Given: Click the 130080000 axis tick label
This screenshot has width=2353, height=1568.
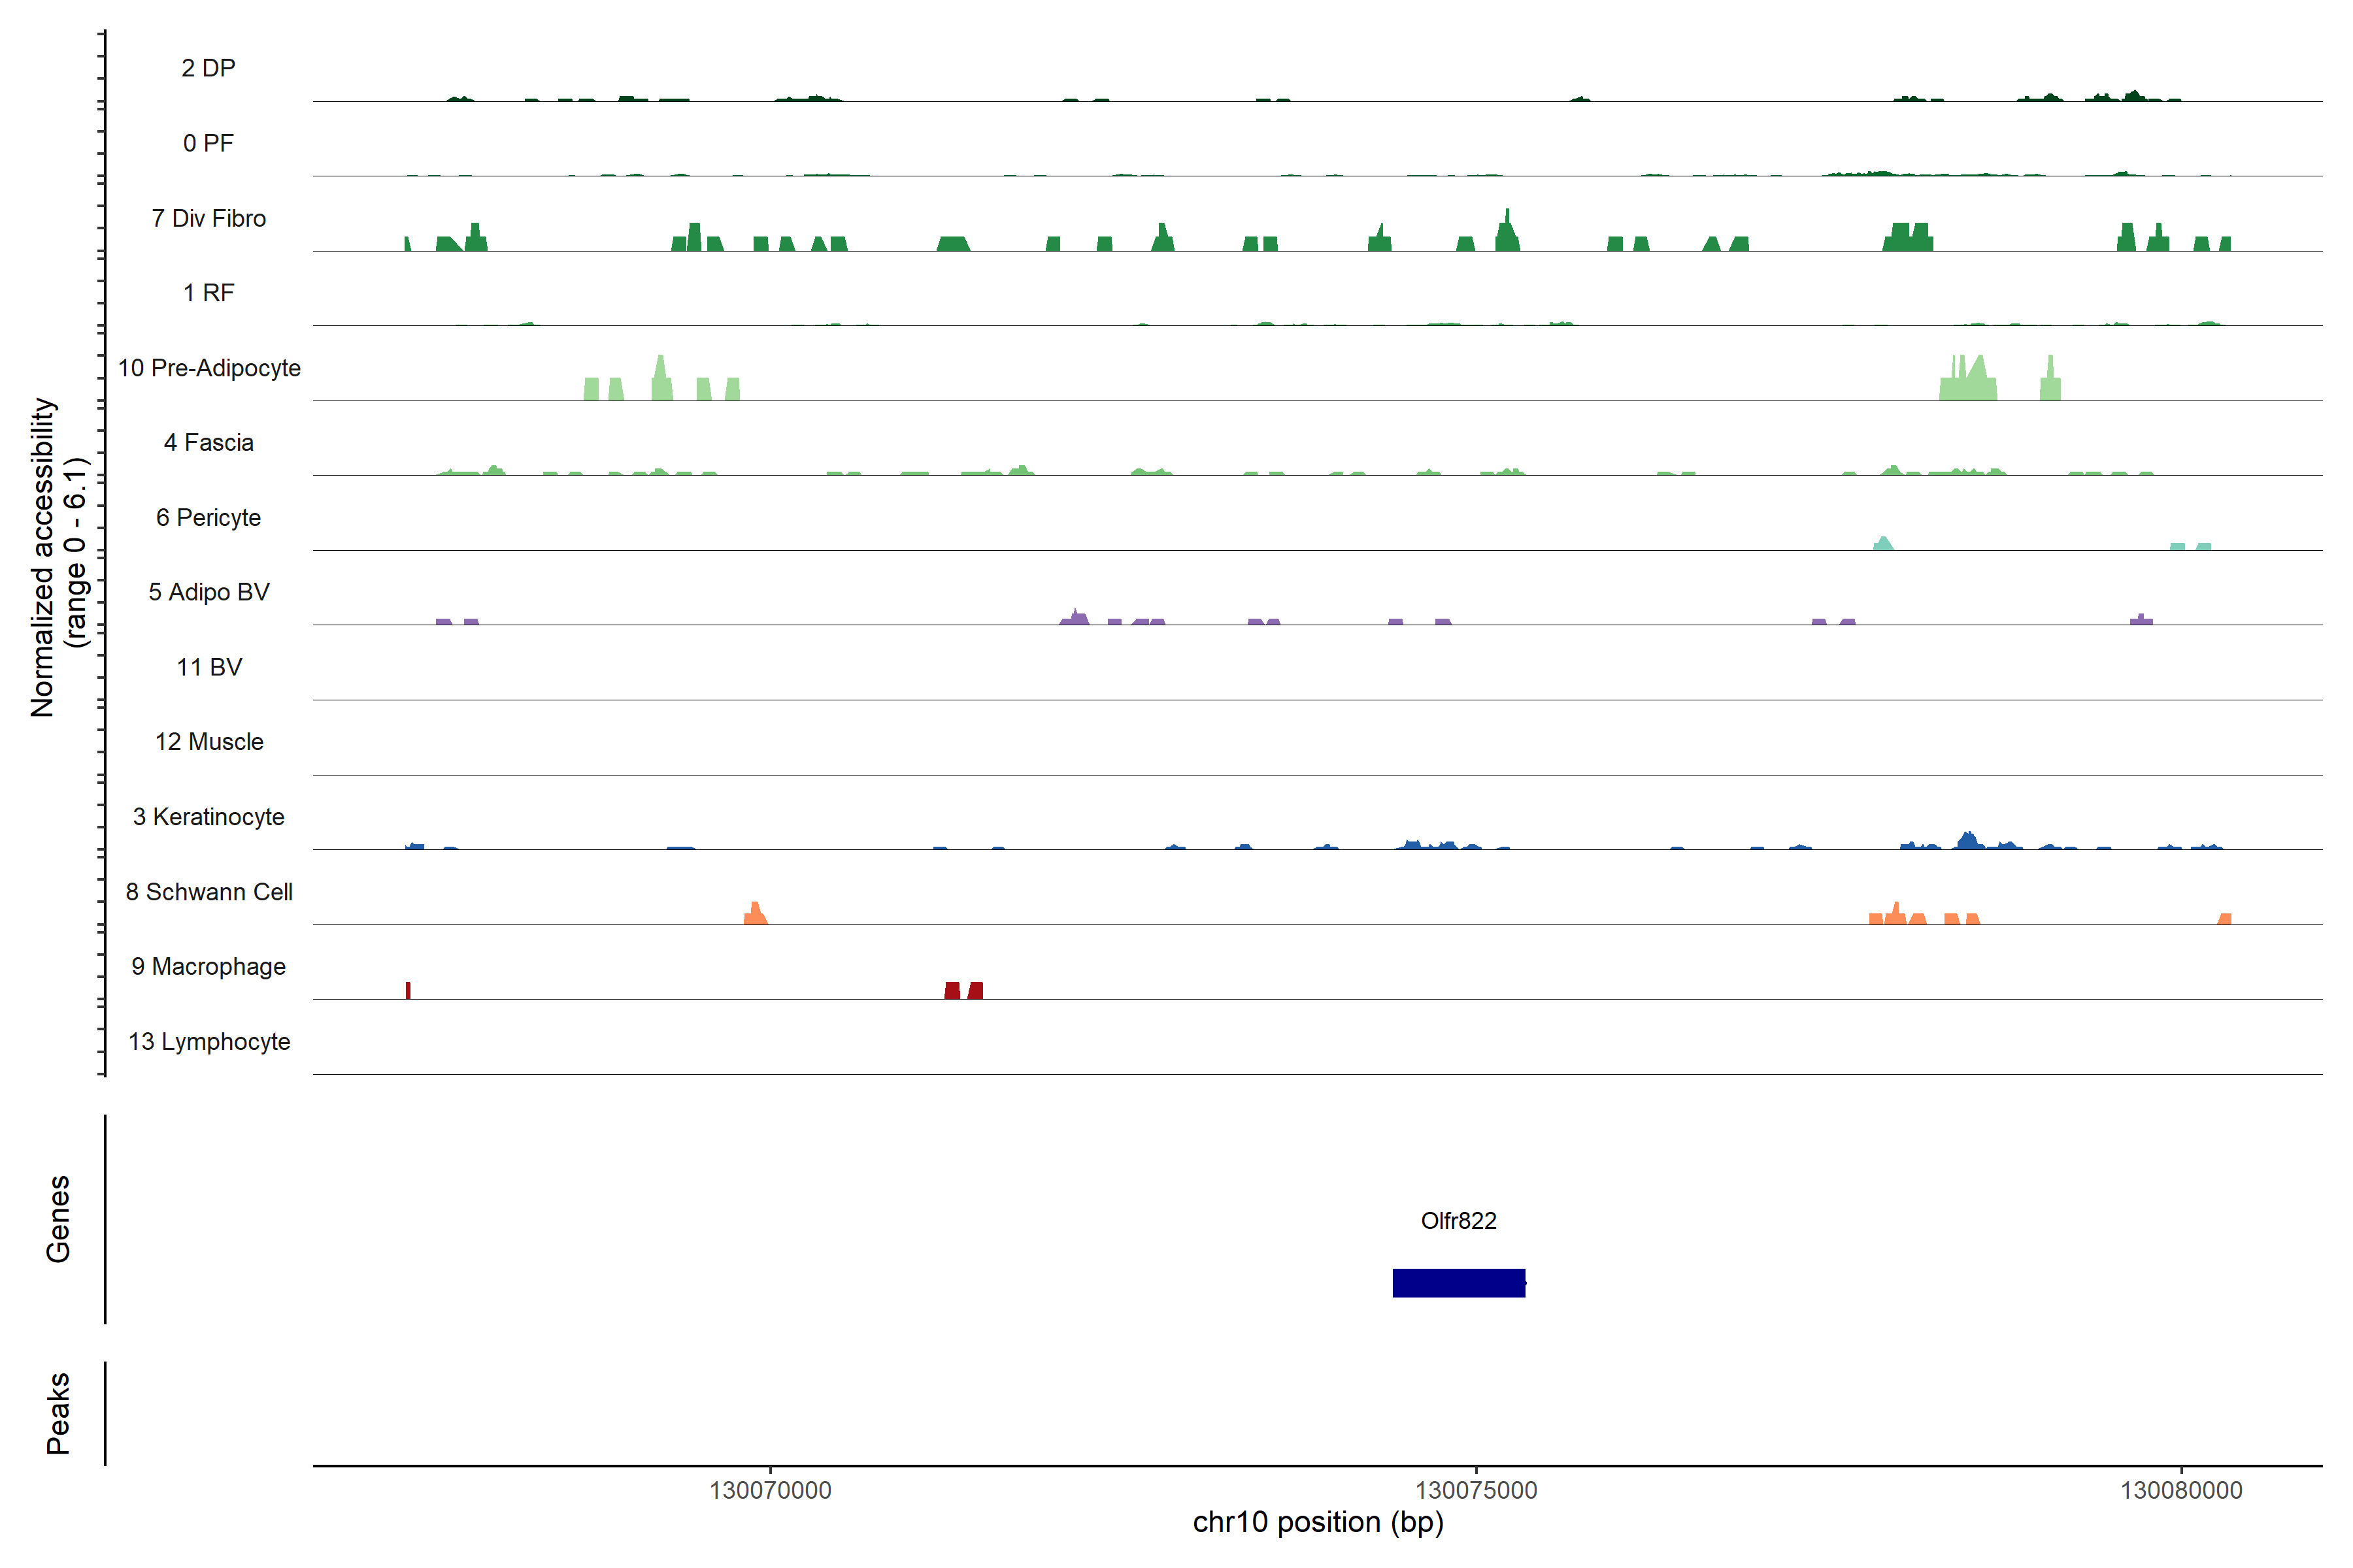Looking at the screenshot, I should click(2181, 1490).
